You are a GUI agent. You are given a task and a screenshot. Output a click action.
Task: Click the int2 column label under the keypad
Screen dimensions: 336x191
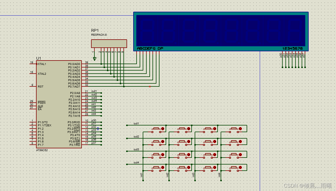click(168, 175)
